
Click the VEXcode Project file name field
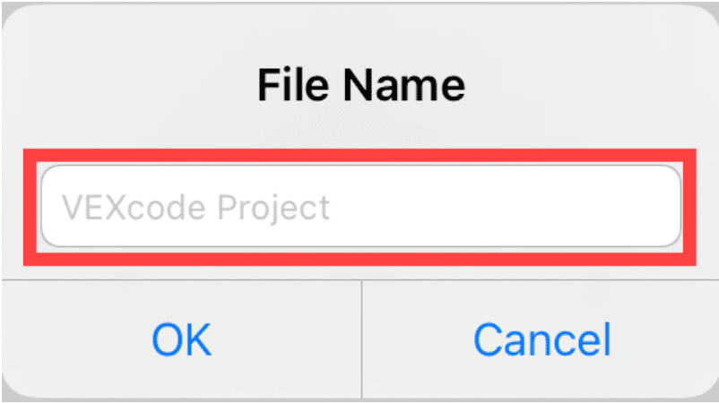pyautogui.click(x=359, y=207)
